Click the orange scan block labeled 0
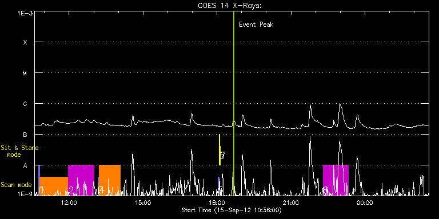Image resolution: width=439 pixels, height=219 pixels. point(54,186)
